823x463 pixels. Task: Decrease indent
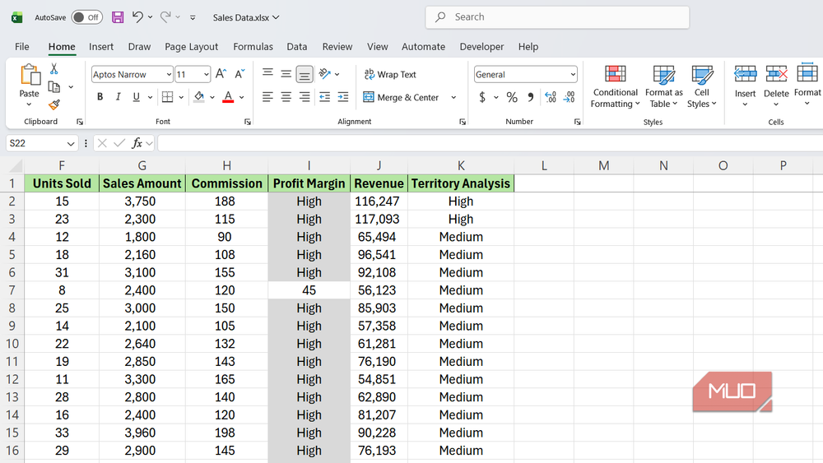(x=325, y=97)
